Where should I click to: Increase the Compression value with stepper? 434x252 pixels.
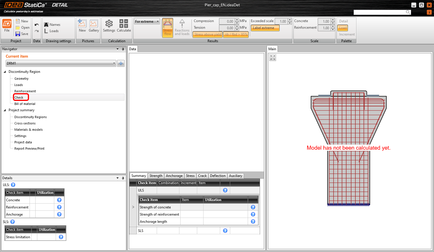(237, 20)
